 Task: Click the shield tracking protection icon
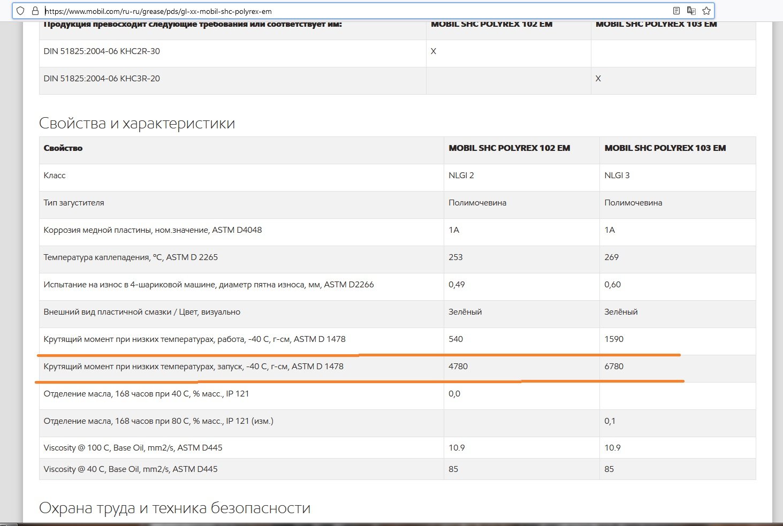[x=21, y=11]
